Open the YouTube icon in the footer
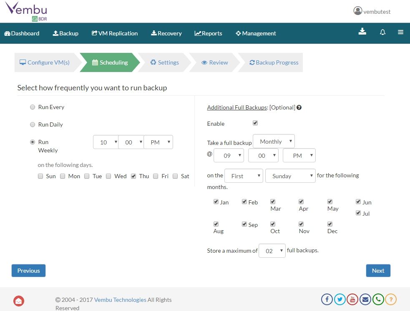The image size is (410, 311). 352,299
